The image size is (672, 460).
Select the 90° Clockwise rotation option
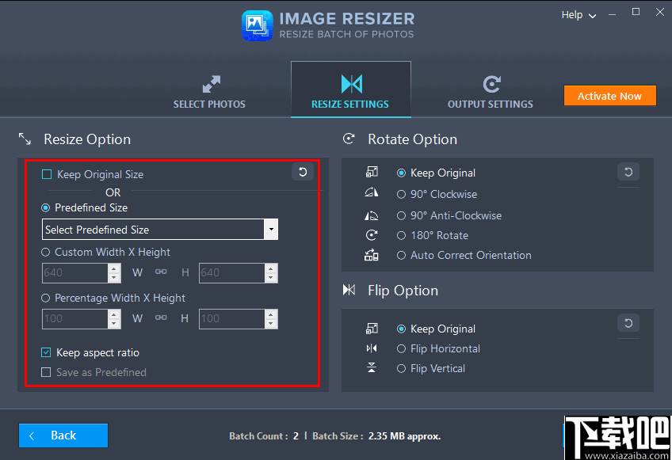point(403,194)
